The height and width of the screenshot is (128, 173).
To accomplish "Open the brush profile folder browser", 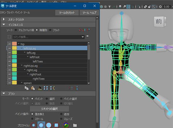I will coord(75,125).
